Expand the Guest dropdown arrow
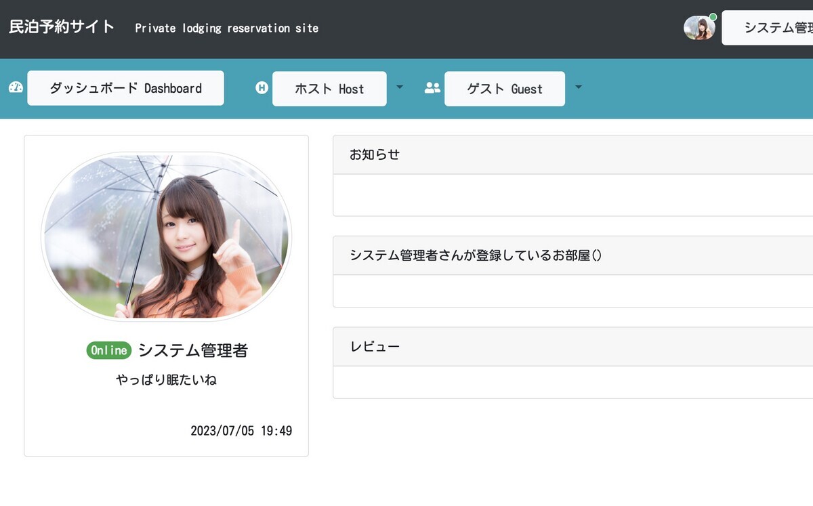 [578, 87]
